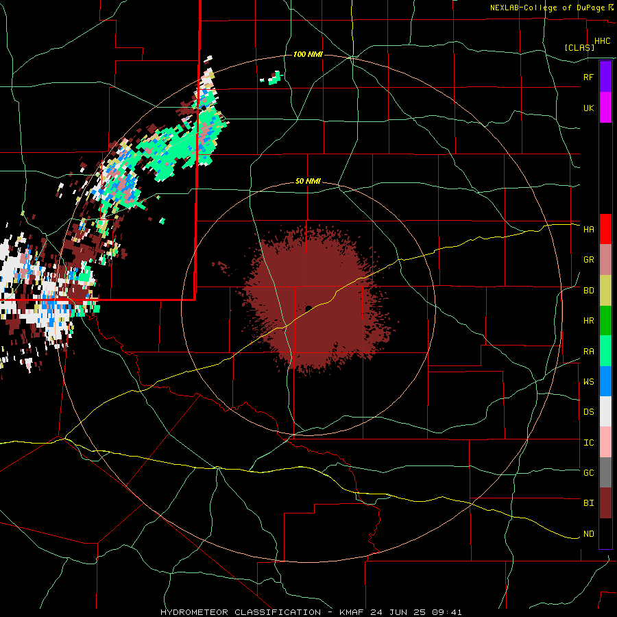Click the BD yellow legend swatch
Image resolution: width=617 pixels, height=617 pixels.
click(x=605, y=291)
